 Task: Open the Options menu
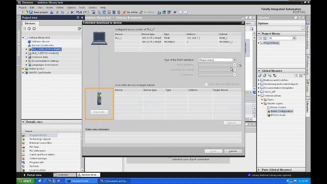[x=72, y=8]
